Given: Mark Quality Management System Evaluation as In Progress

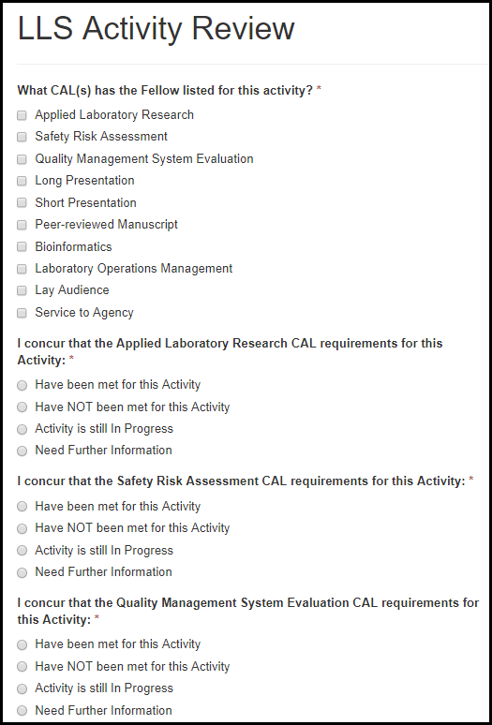Looking at the screenshot, I should (22, 688).
